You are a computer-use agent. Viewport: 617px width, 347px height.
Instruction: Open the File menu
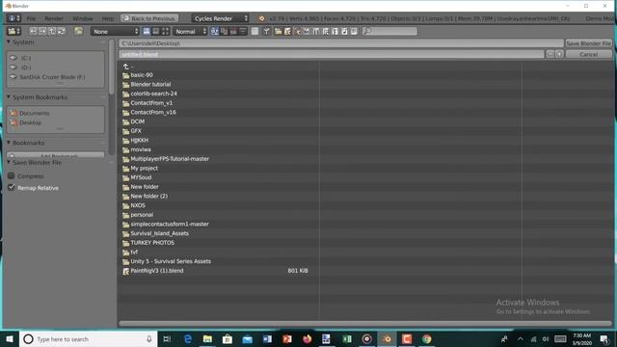pyautogui.click(x=31, y=18)
